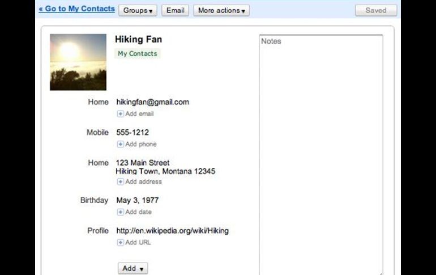
Task: Edit the 555-1212 phone number
Action: click(132, 133)
